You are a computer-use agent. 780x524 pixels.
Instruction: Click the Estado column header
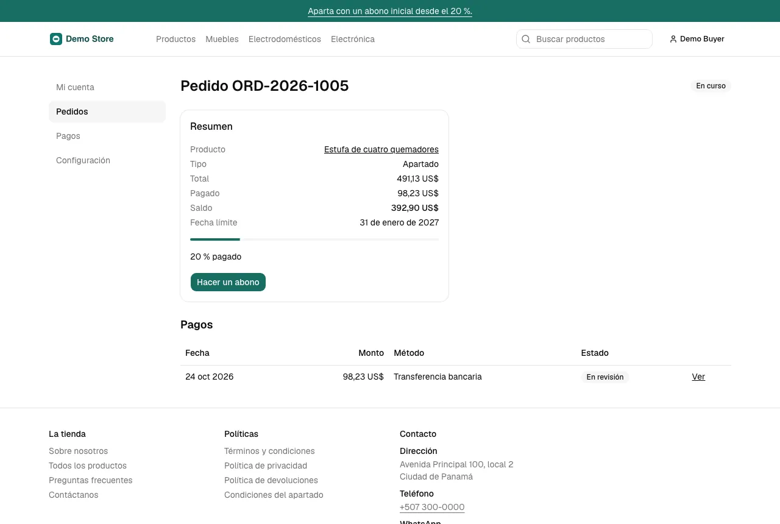(595, 353)
